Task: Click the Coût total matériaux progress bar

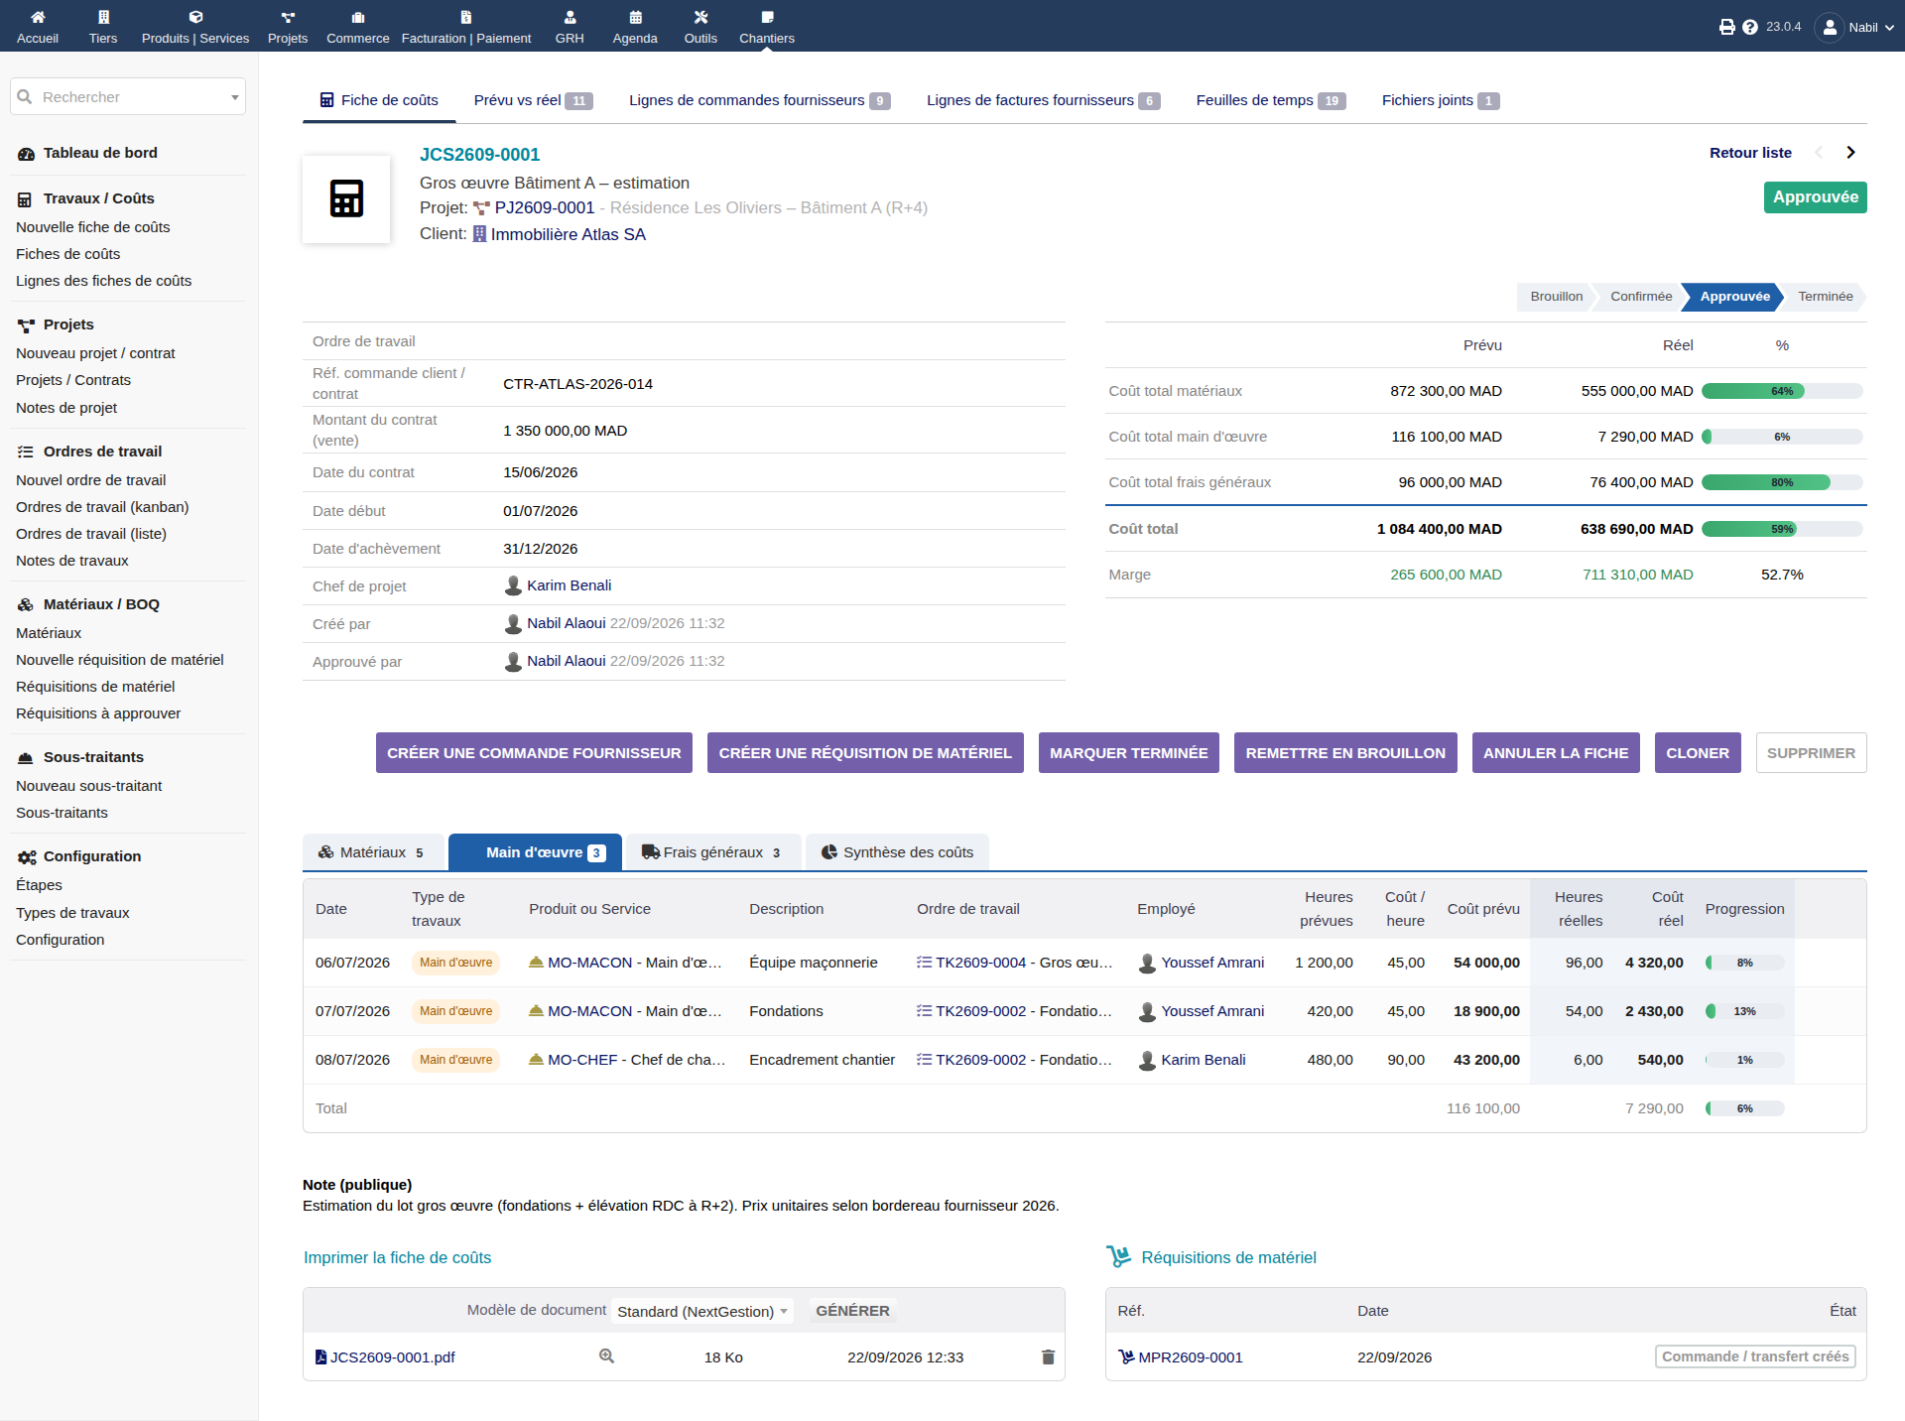Action: tap(1782, 391)
